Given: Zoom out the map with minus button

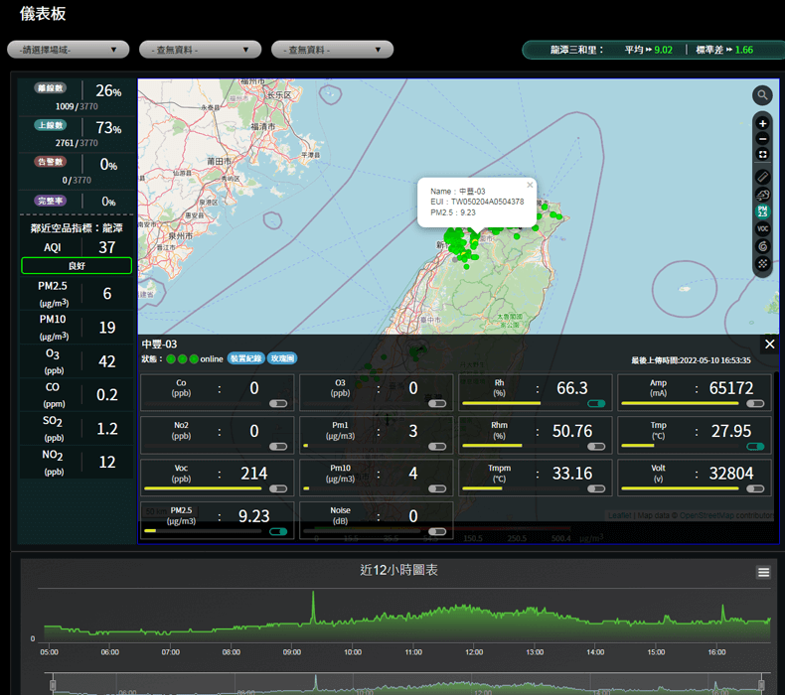Looking at the screenshot, I should pos(762,139).
